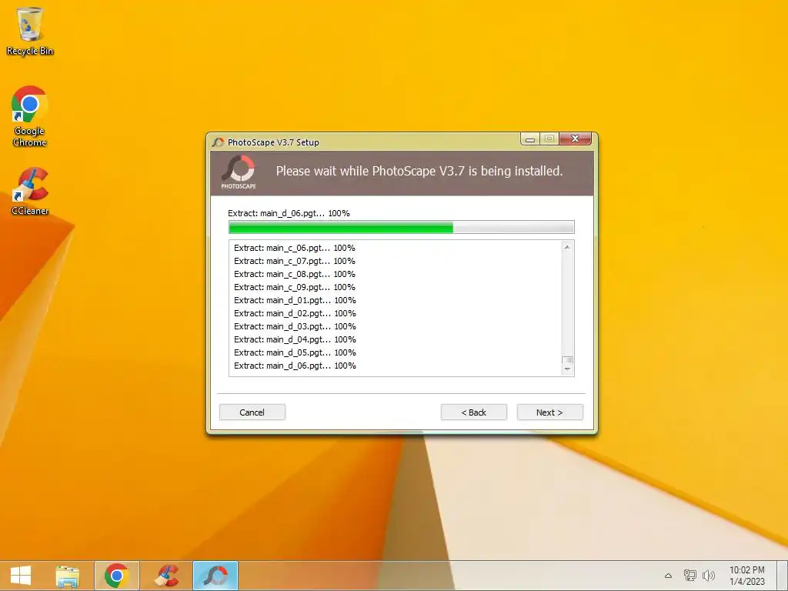Click the Back button in setup
Viewport: 788px width, 591px height.
tap(474, 412)
